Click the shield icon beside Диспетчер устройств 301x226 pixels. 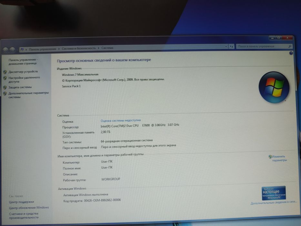pos(5,72)
